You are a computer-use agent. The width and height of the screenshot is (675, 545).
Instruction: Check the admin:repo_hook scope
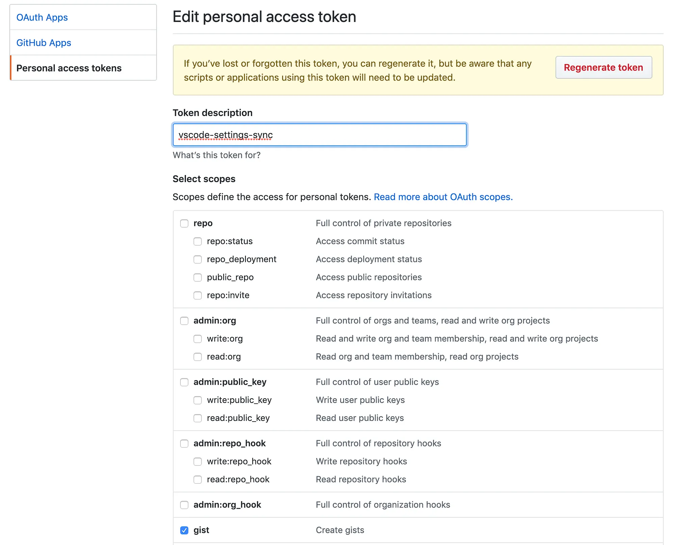click(184, 444)
